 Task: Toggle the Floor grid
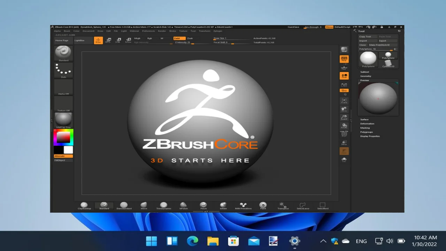coord(344,67)
